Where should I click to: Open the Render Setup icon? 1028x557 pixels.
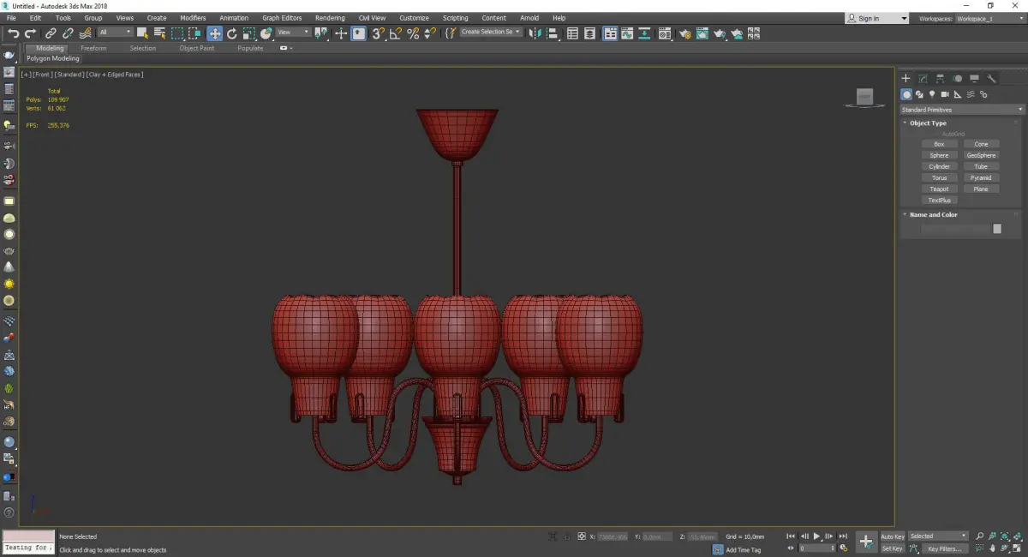[x=685, y=33]
